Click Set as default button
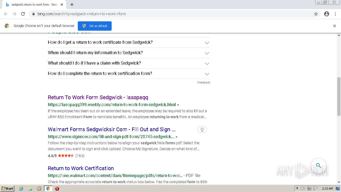 (95, 26)
